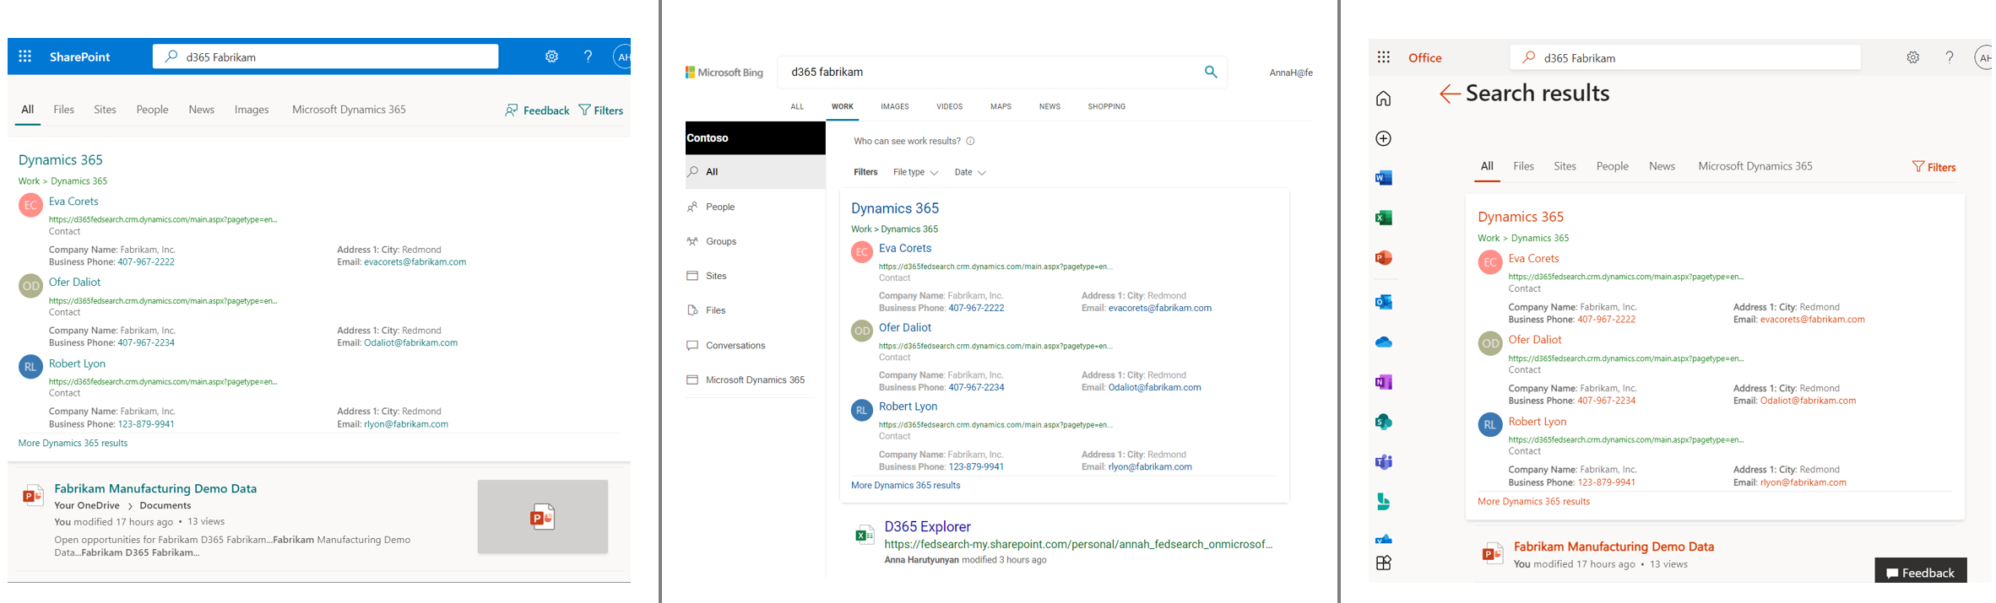Open All apps icon in Office sidebar
1996x603 pixels.
point(1383,563)
